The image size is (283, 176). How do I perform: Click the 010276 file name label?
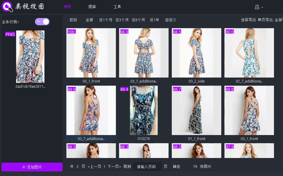[144, 139]
